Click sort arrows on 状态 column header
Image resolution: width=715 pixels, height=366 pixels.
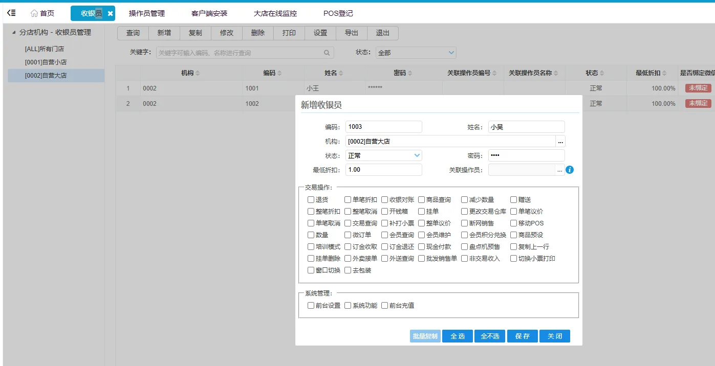click(602, 73)
